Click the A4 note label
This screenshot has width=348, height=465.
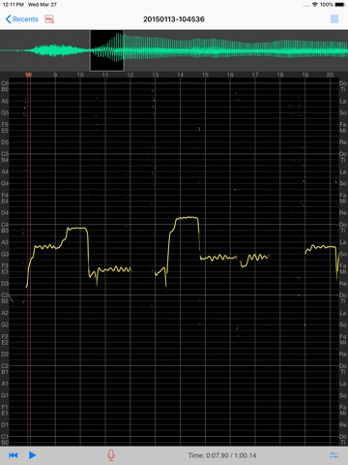pyautogui.click(x=5, y=171)
